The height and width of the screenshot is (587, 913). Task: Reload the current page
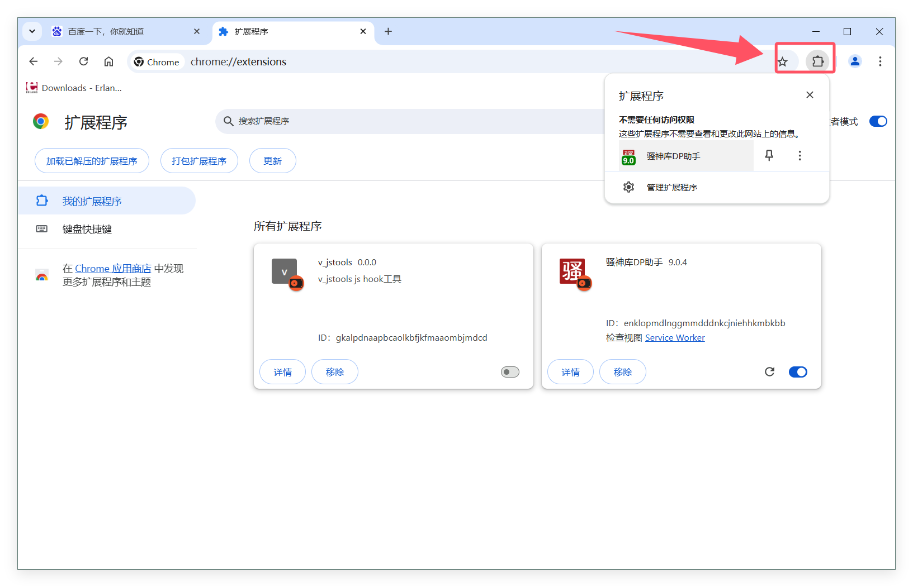click(83, 61)
